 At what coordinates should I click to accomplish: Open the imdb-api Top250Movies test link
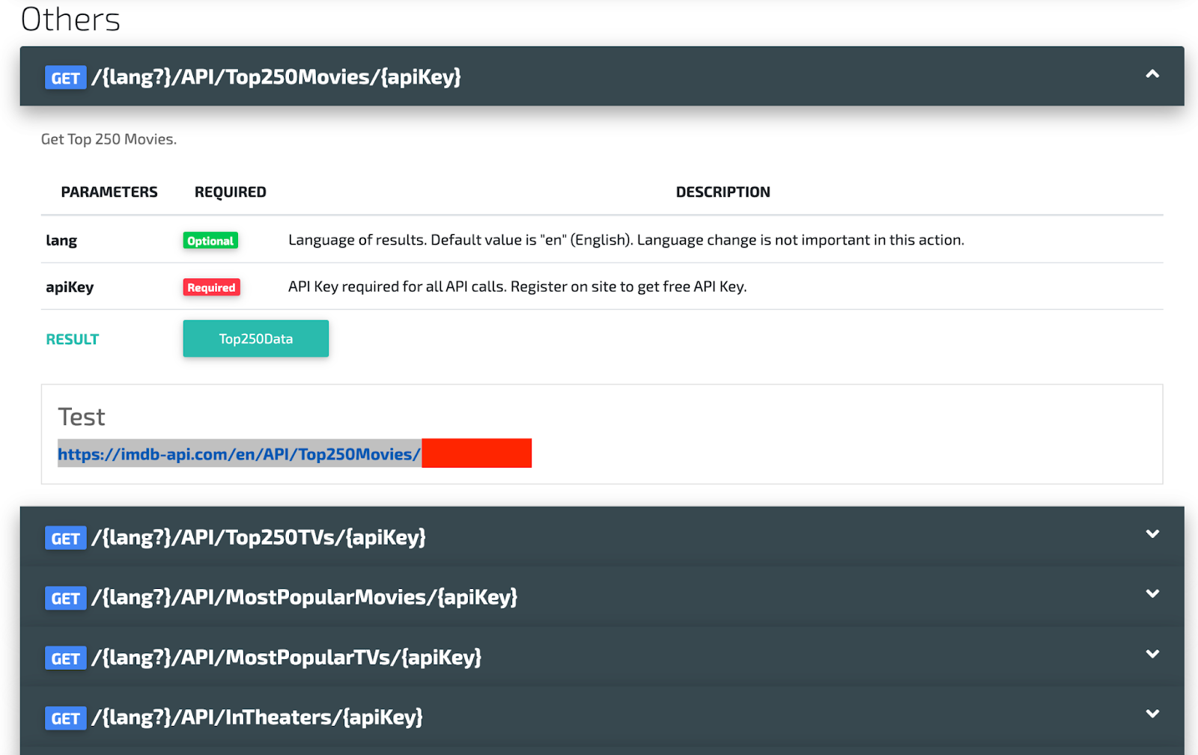239,454
